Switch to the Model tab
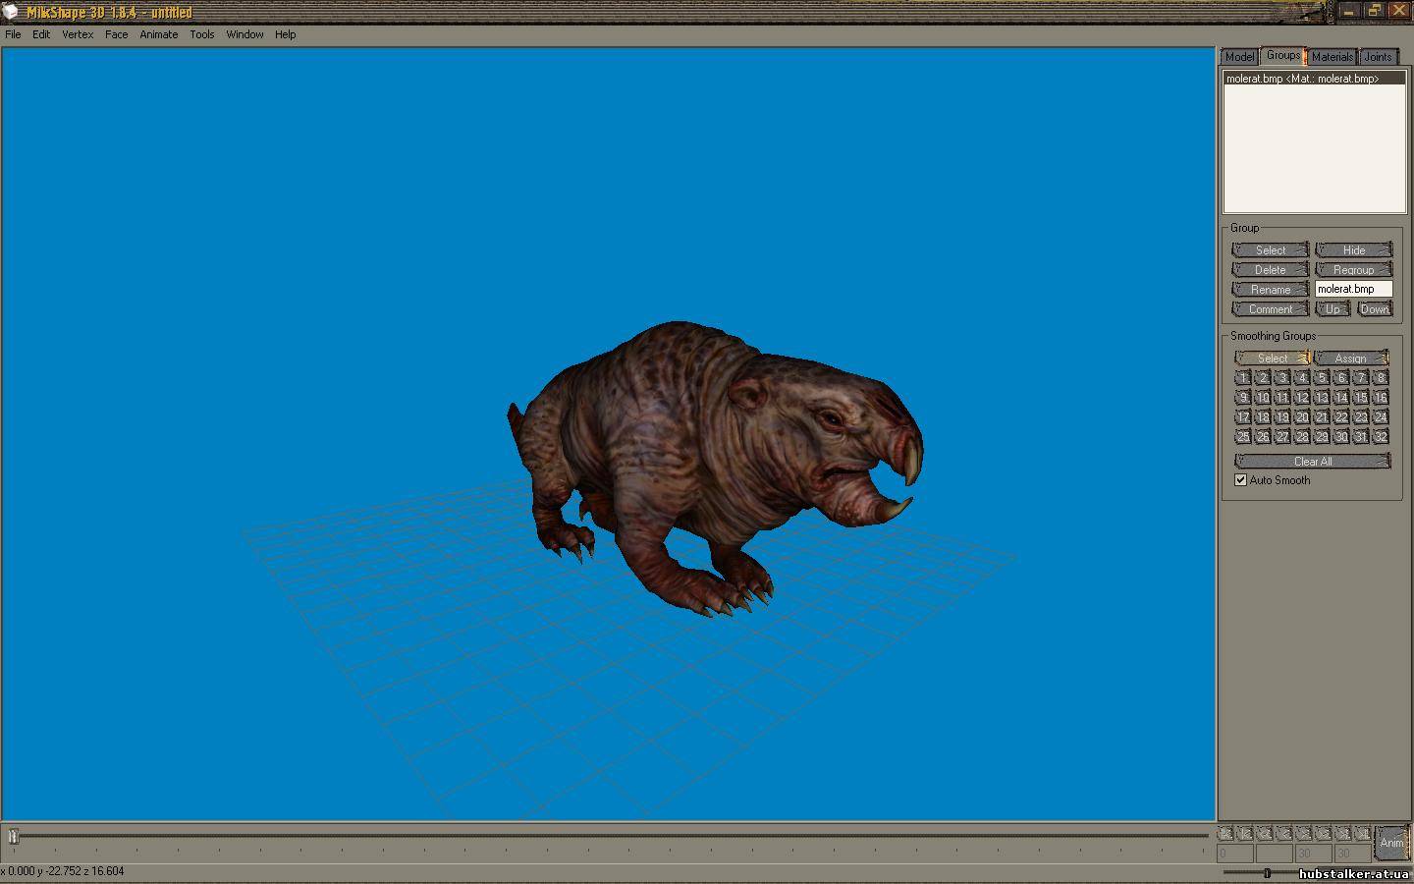Viewport: 1414px width, 884px height. click(1239, 57)
